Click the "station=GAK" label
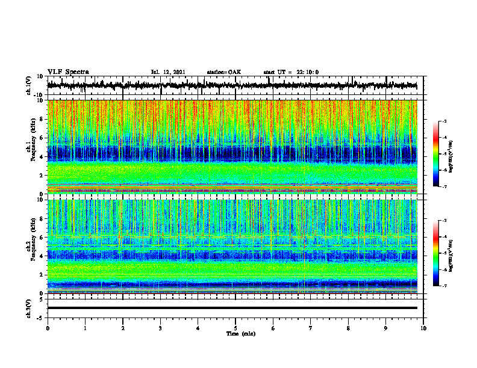 coord(224,72)
